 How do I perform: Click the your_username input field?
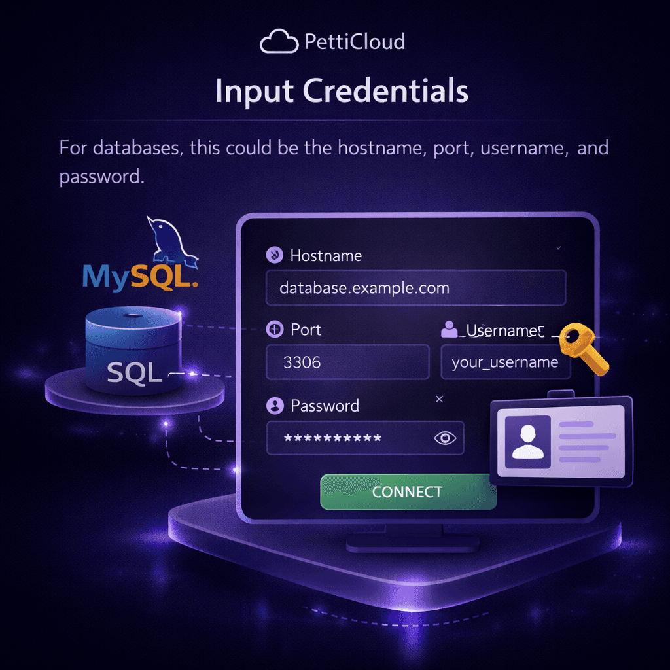click(x=506, y=362)
